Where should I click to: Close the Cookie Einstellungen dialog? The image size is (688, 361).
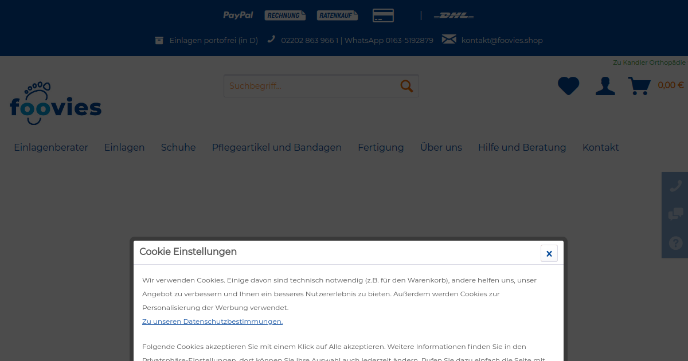tap(549, 253)
